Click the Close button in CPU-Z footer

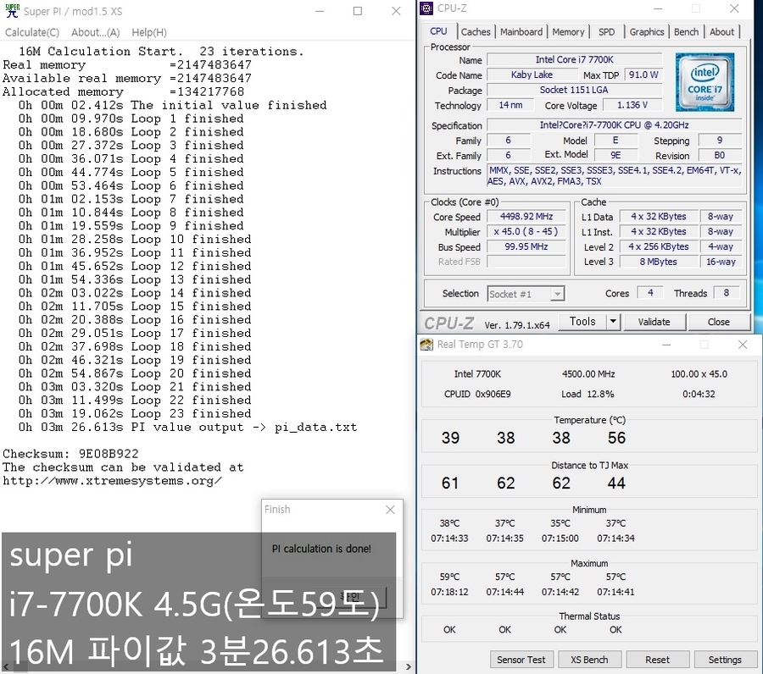pyautogui.click(x=718, y=322)
